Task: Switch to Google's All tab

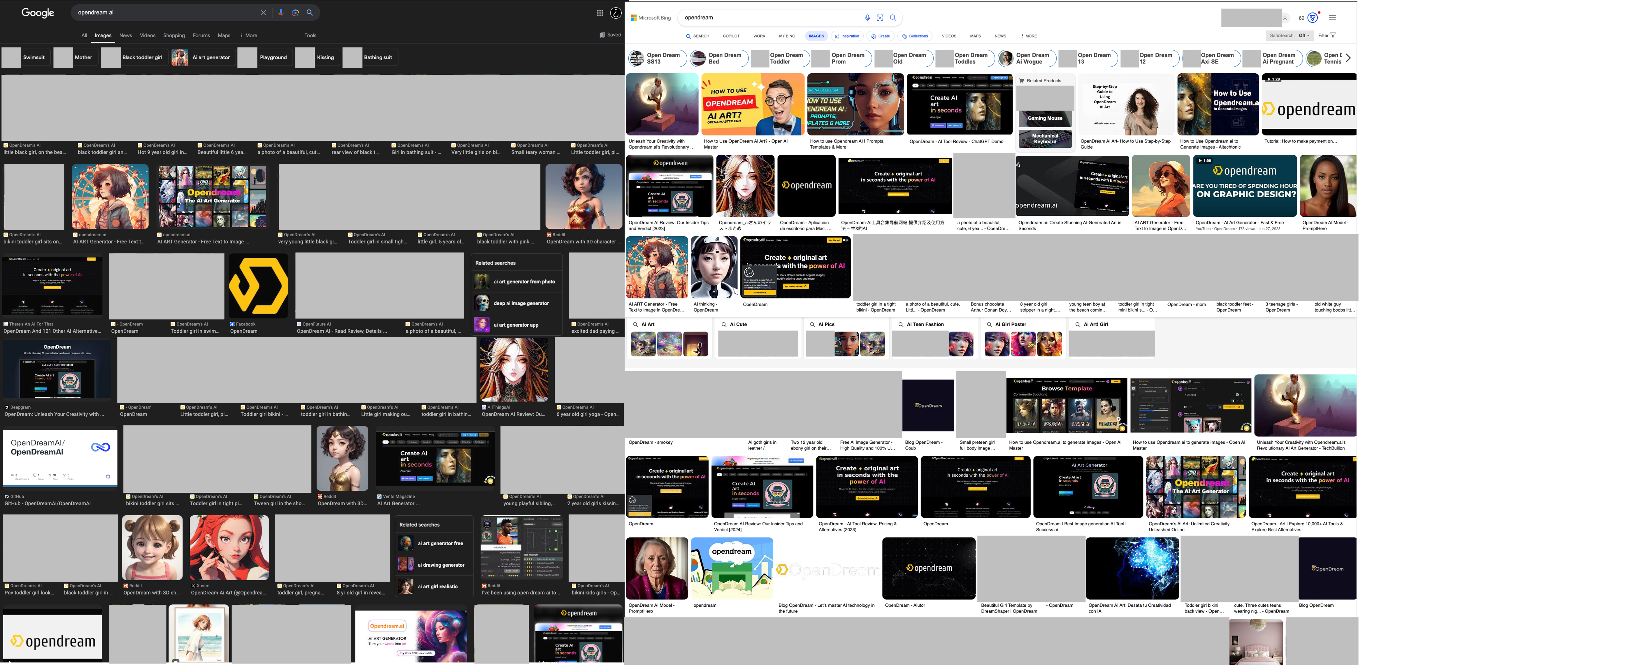Action: coord(84,35)
